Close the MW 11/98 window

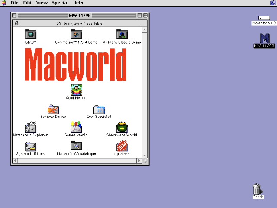click(14, 16)
